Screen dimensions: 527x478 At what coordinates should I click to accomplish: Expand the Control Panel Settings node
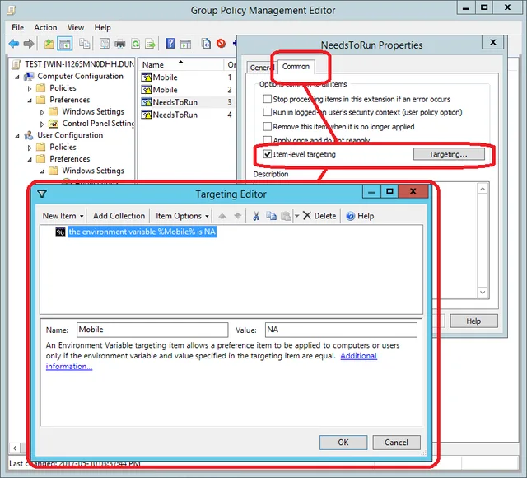(x=42, y=124)
